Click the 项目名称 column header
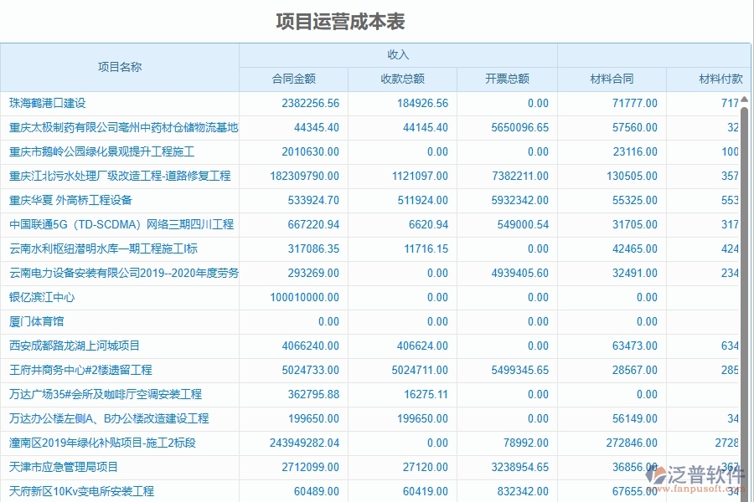The height and width of the screenshot is (502, 754). point(121,67)
